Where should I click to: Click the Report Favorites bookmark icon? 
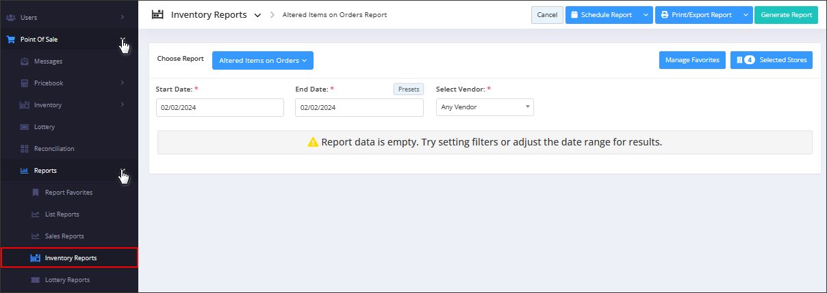point(36,193)
